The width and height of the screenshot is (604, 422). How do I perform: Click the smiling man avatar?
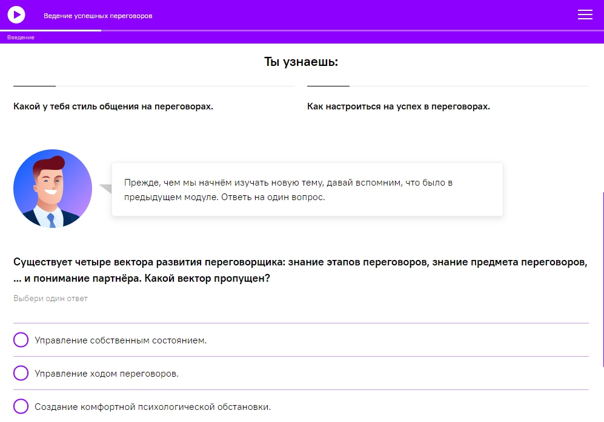coord(53,189)
